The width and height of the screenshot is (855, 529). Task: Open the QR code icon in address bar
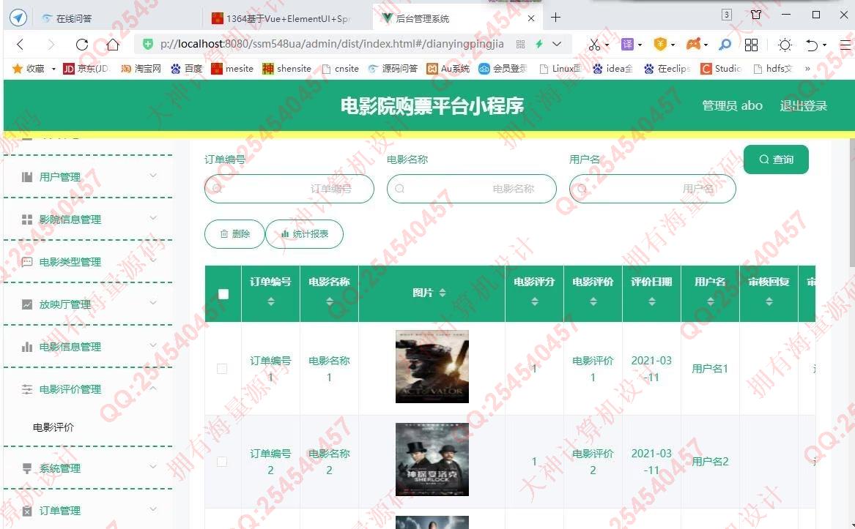click(521, 44)
